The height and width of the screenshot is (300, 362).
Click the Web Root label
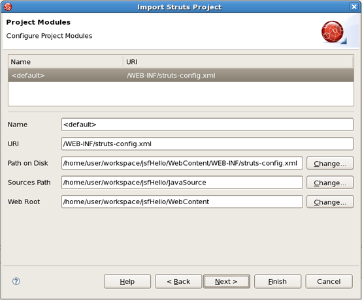[x=24, y=202]
